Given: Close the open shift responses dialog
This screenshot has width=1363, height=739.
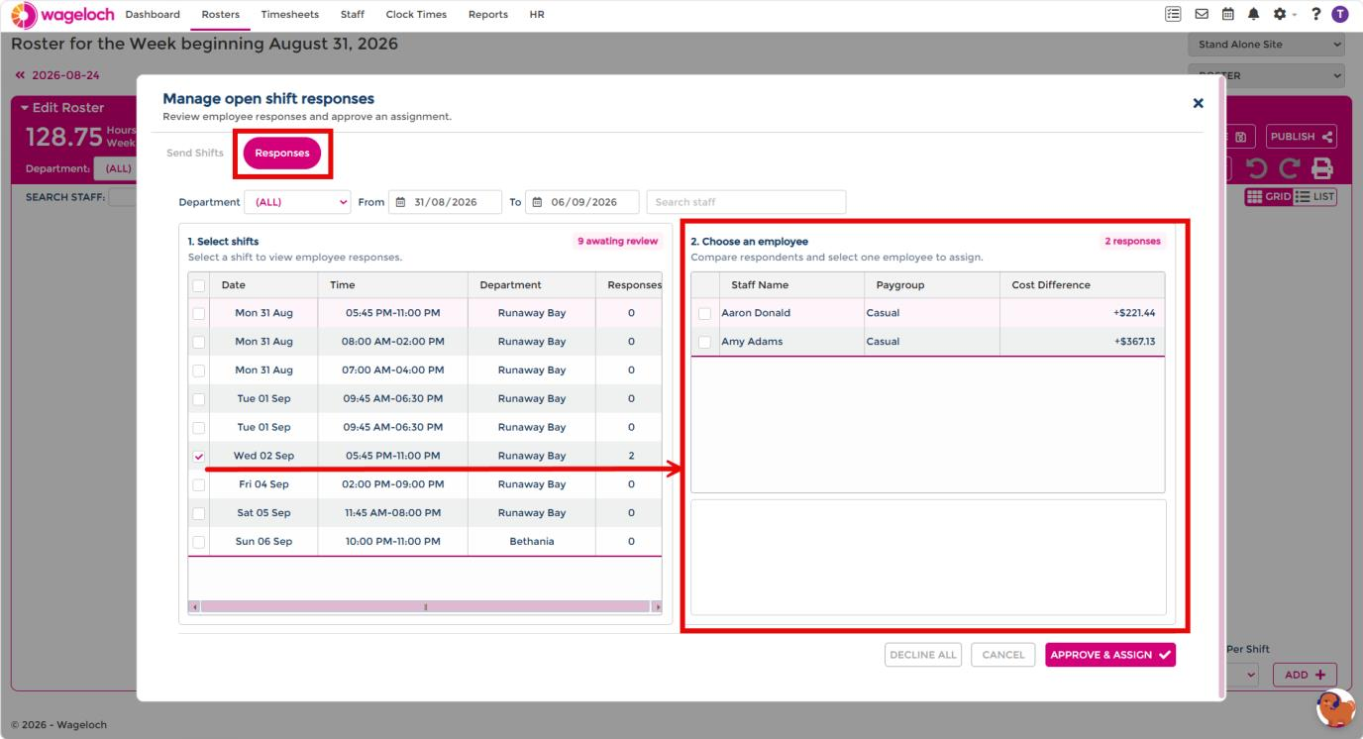Looking at the screenshot, I should [x=1198, y=103].
